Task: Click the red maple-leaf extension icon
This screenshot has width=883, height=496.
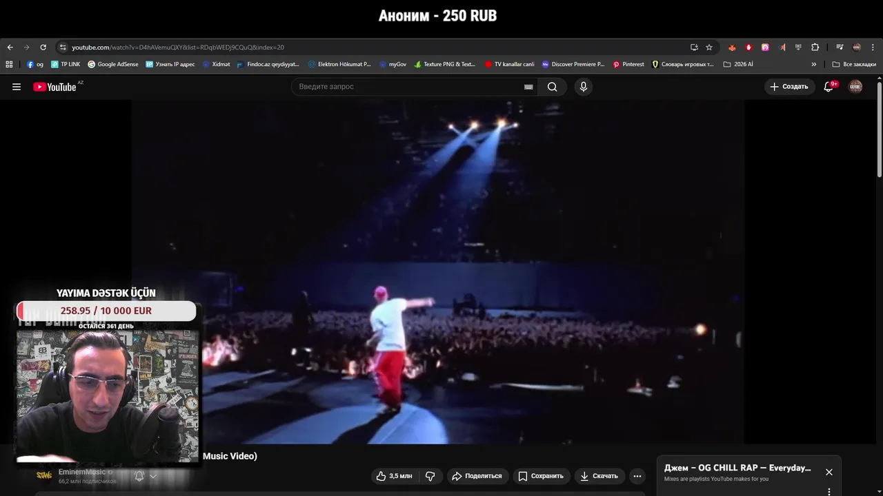Action: click(x=732, y=48)
